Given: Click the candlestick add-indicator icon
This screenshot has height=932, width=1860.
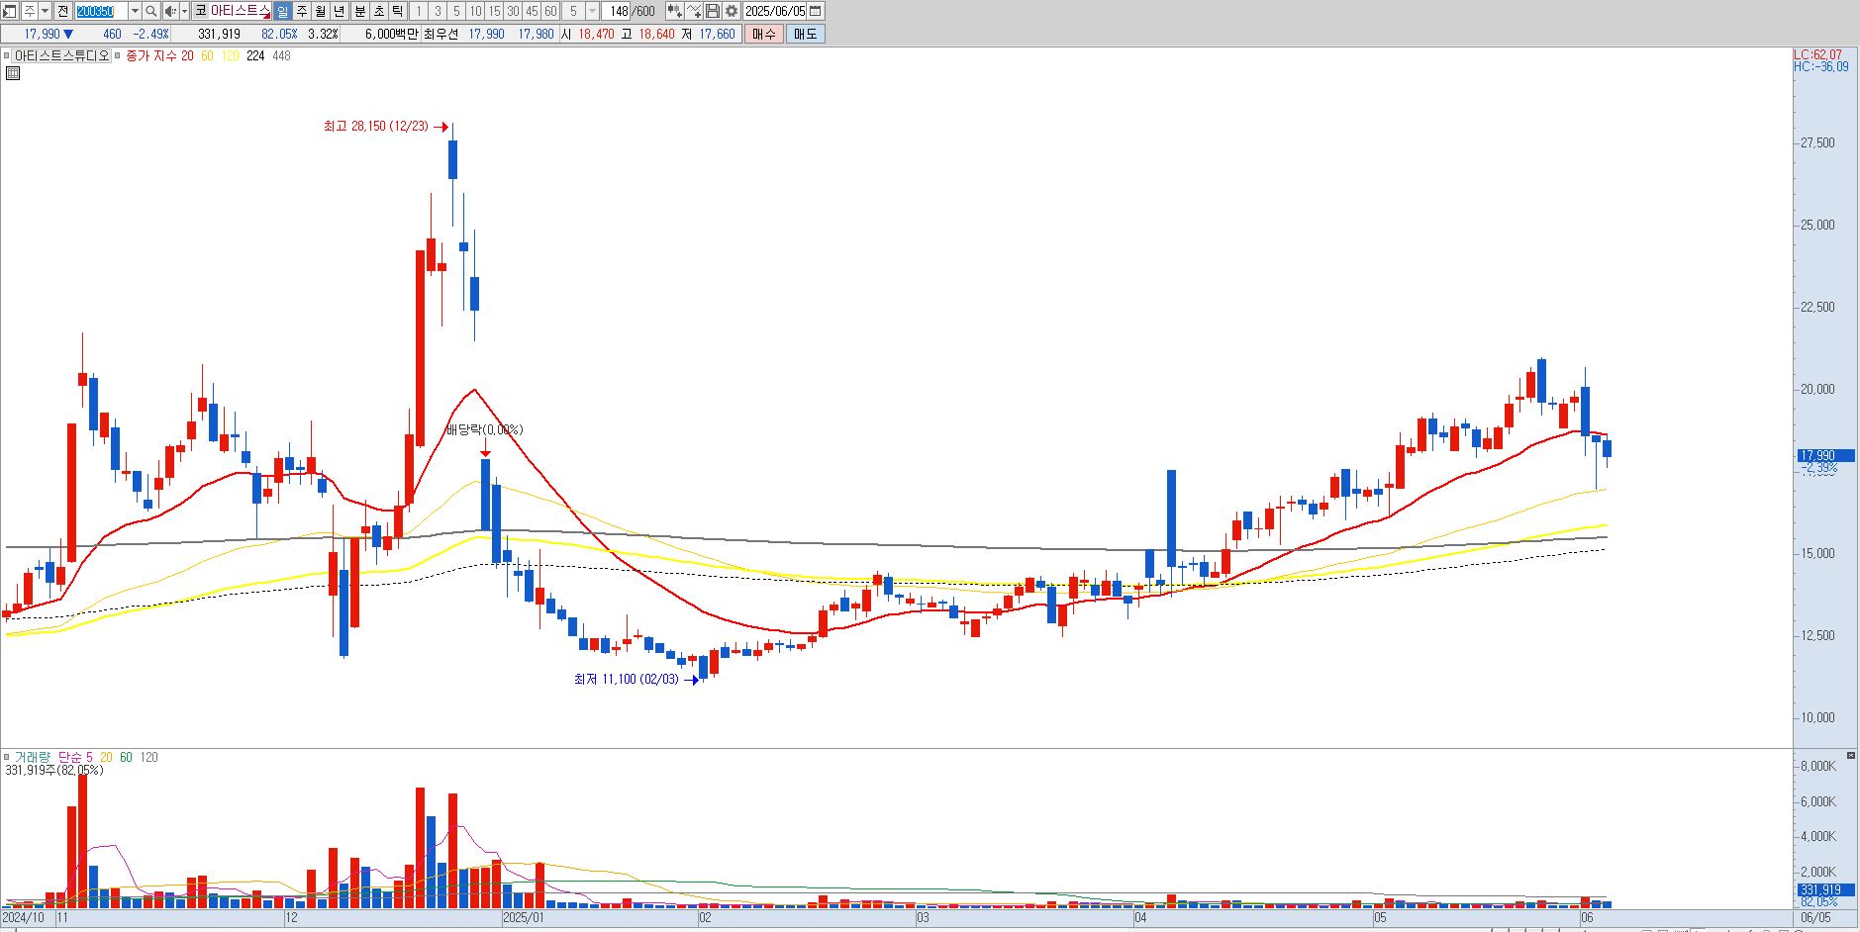Looking at the screenshot, I should tap(675, 11).
